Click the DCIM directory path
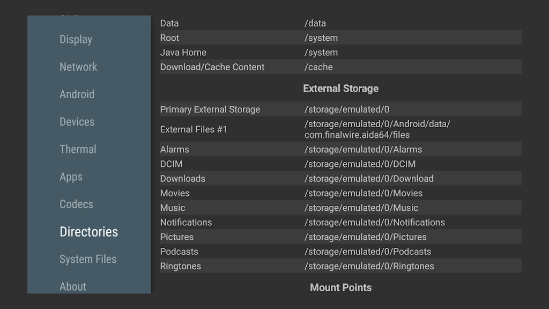The height and width of the screenshot is (309, 549). [x=360, y=164]
